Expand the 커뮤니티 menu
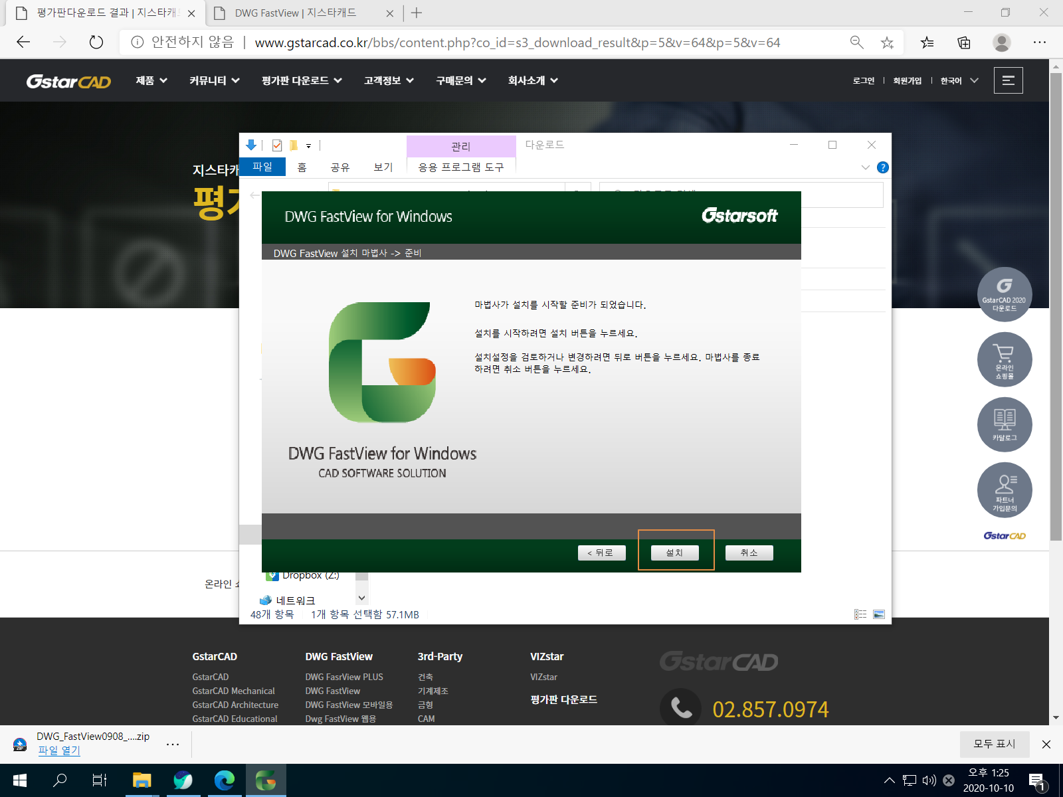Image resolution: width=1063 pixels, height=797 pixels. 214,80
